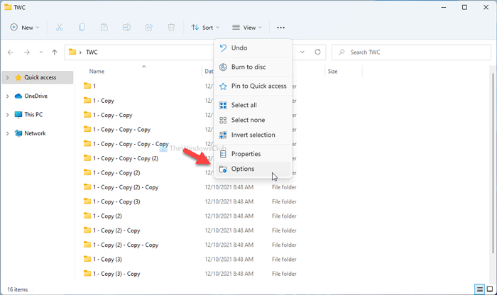Choose Undo from the menu

[x=253, y=48]
